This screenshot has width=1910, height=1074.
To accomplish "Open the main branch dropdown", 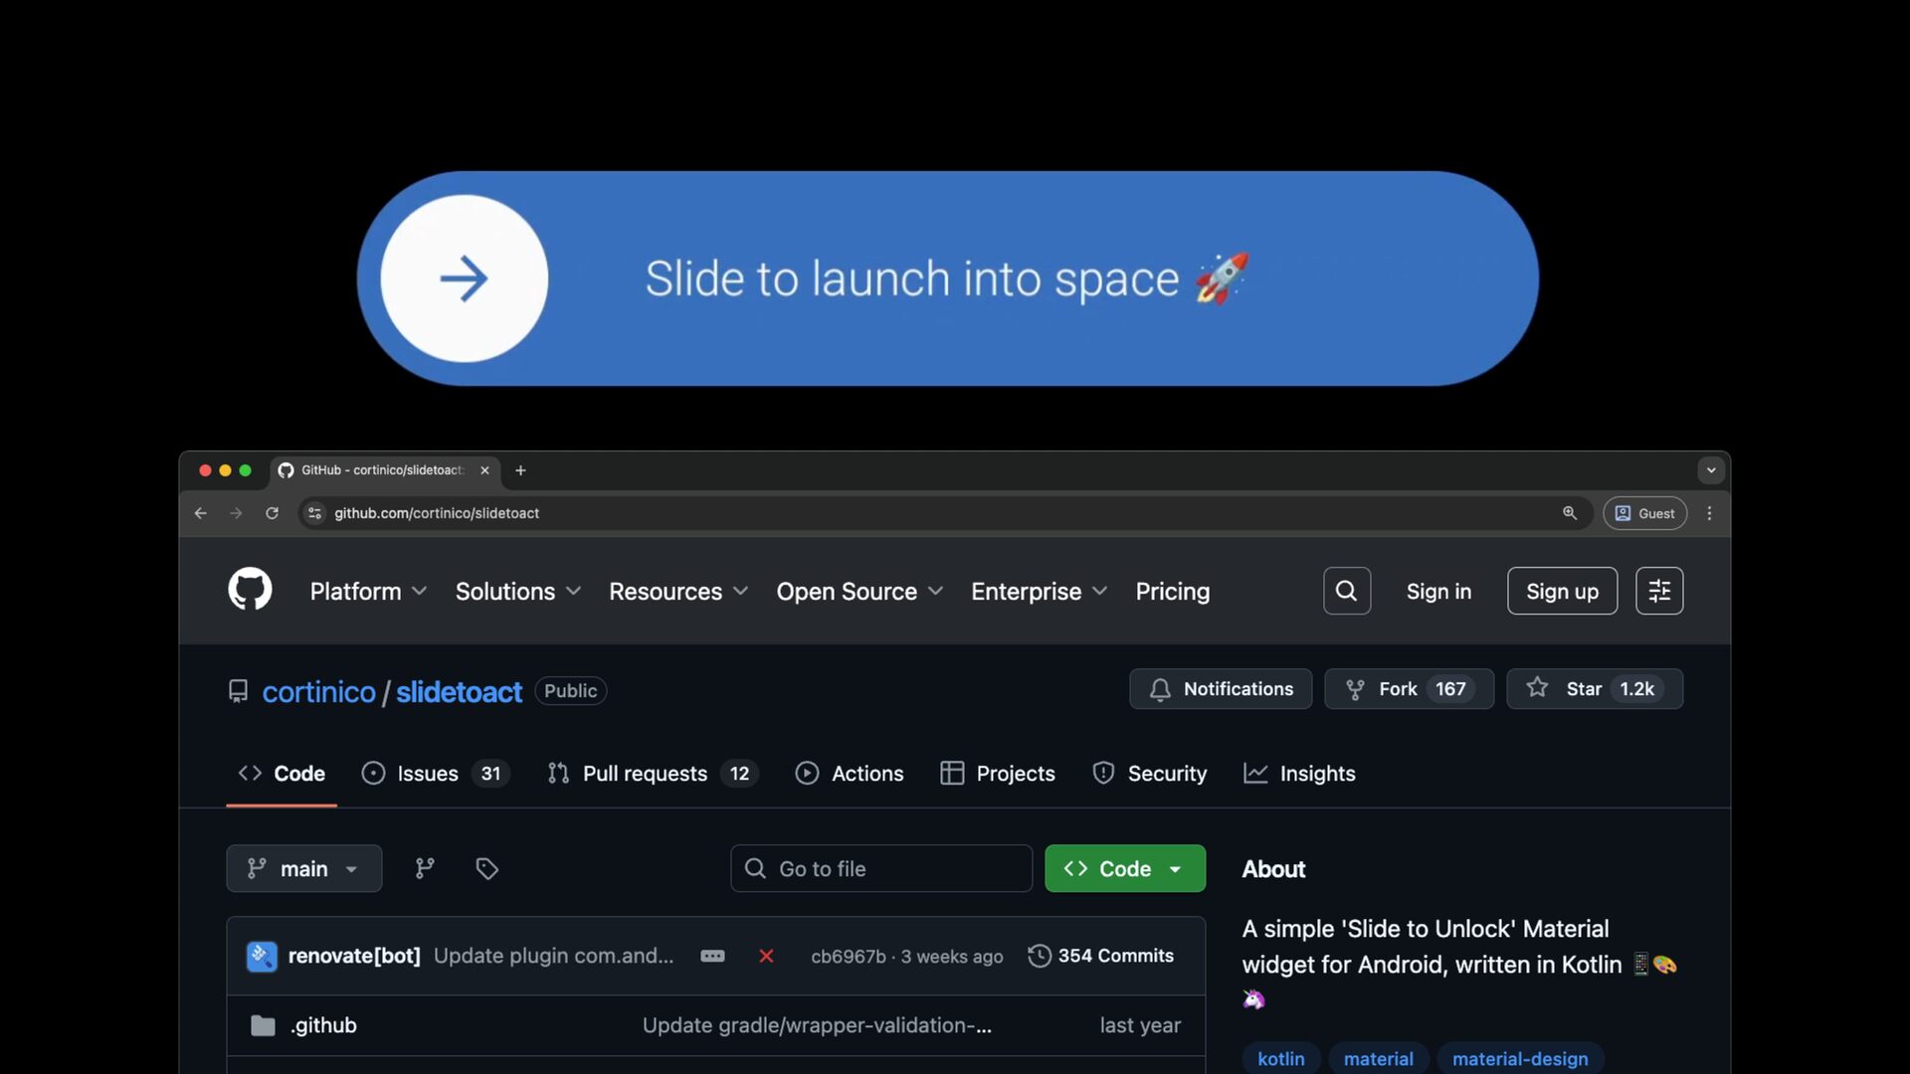I will [303, 868].
